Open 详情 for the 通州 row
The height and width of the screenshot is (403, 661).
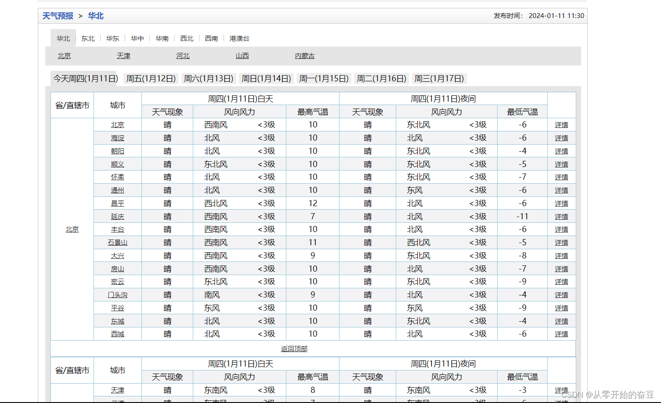tap(561, 190)
